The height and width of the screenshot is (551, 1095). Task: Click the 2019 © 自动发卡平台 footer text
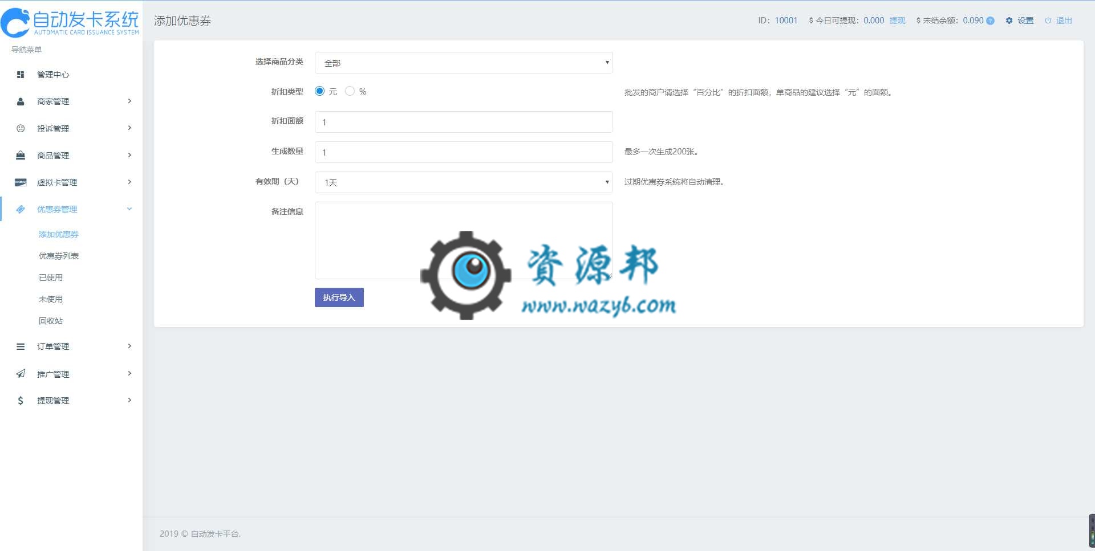[200, 534]
